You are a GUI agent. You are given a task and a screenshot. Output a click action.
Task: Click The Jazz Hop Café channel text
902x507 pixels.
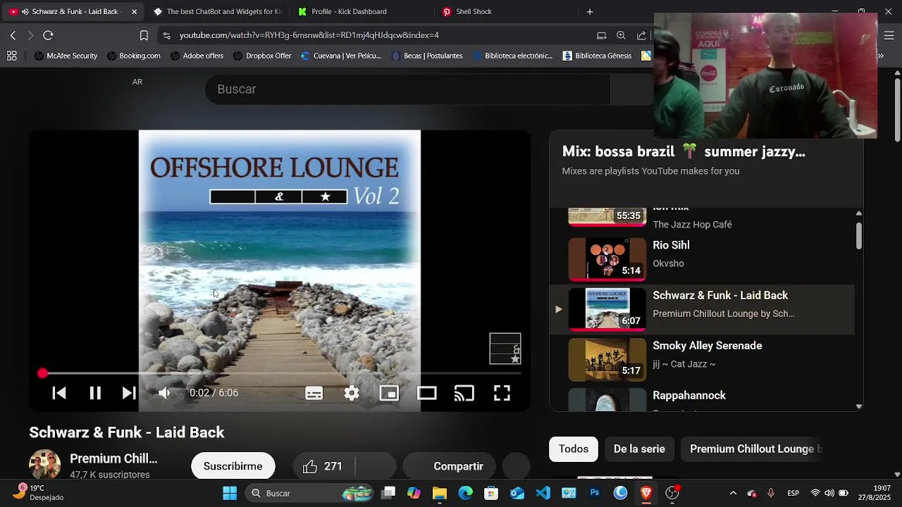[692, 225]
